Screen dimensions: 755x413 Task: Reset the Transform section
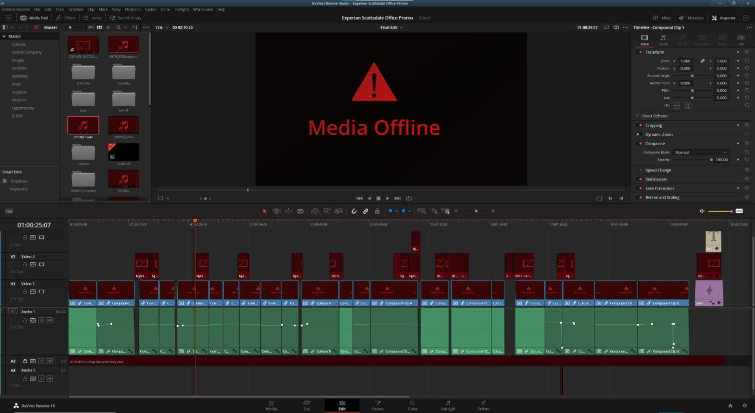(x=747, y=52)
